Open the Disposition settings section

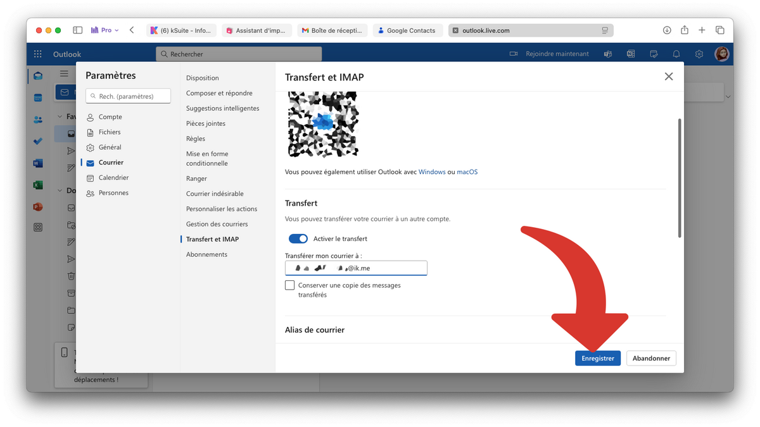203,78
